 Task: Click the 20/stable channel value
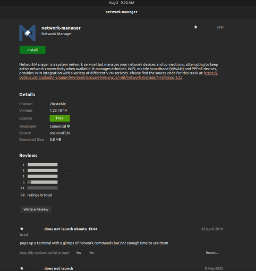tap(58, 104)
